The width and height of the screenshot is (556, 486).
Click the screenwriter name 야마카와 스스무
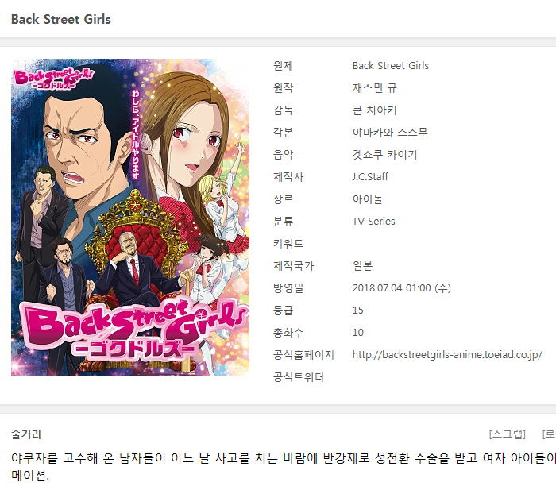coord(390,133)
